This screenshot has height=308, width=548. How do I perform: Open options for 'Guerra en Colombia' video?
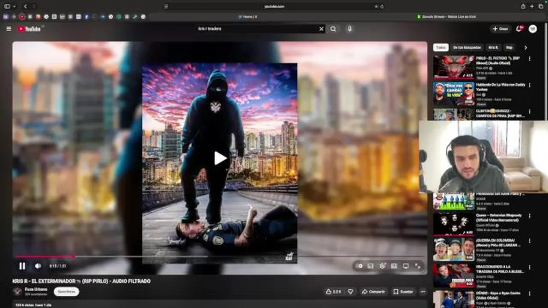point(530,241)
